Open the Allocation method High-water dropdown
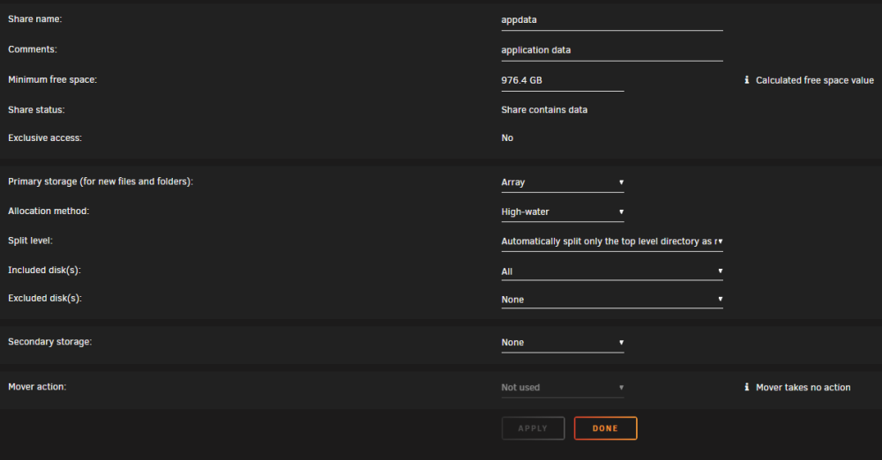 (x=563, y=212)
